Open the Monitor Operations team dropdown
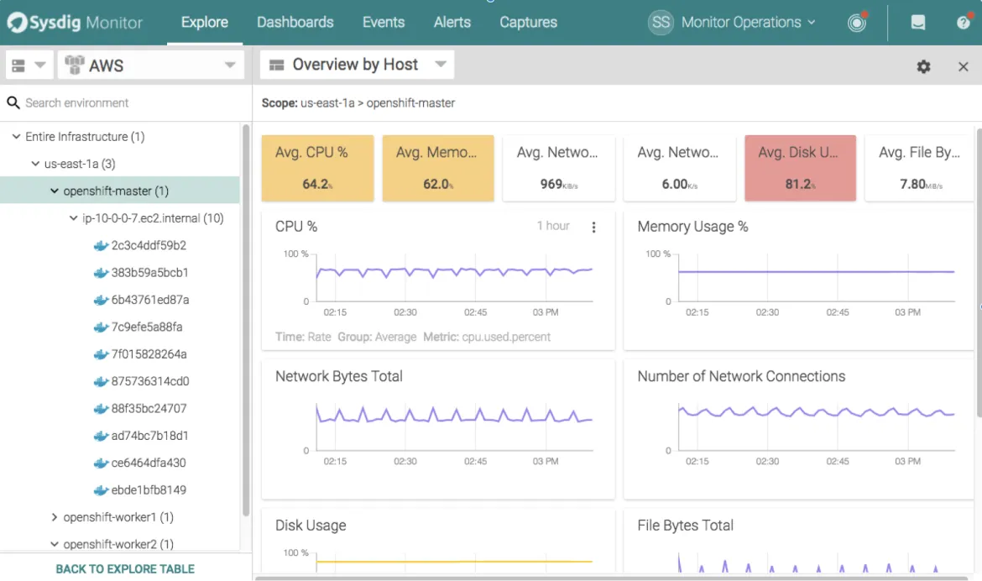The height and width of the screenshot is (581, 982). 744,22
